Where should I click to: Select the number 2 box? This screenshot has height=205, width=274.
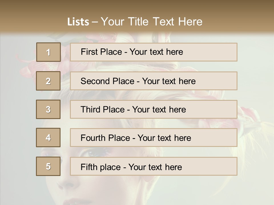[x=49, y=81]
